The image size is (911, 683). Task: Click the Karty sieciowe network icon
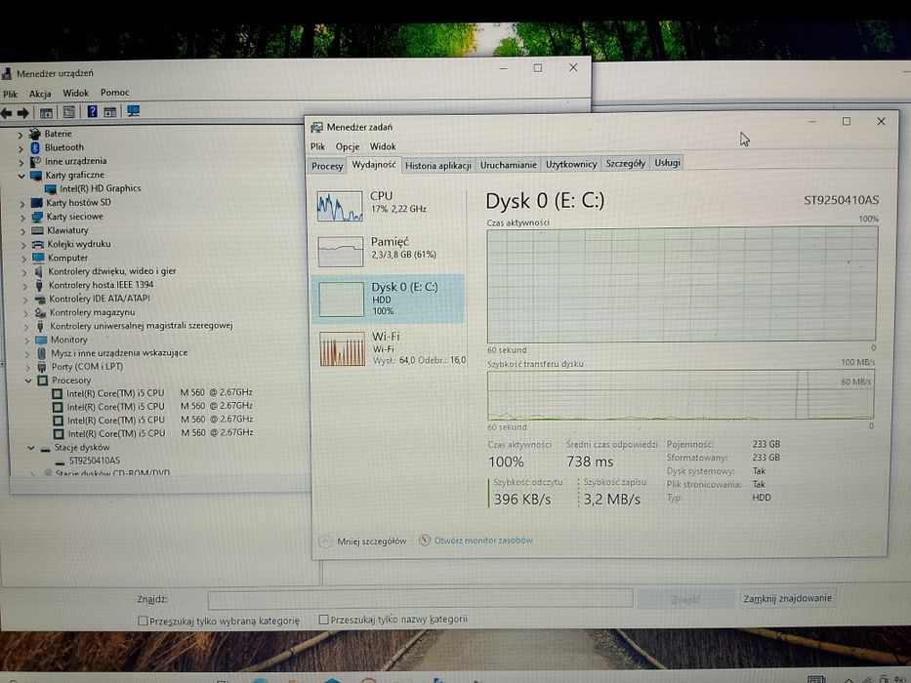(x=37, y=217)
